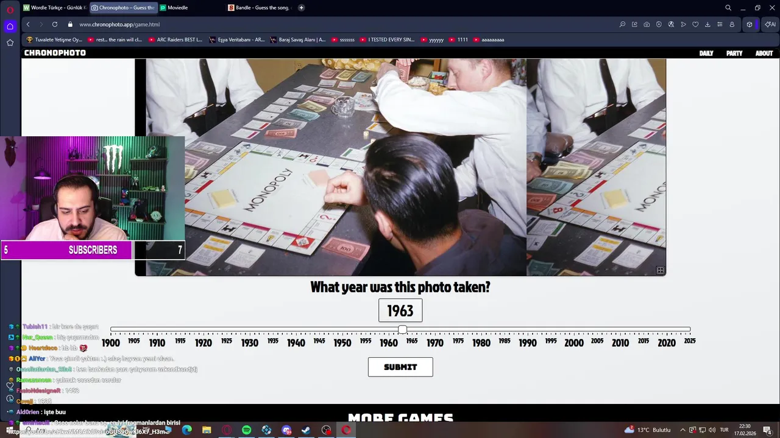The width and height of the screenshot is (780, 438).
Task: Open the profile account icon
Action: [732, 24]
